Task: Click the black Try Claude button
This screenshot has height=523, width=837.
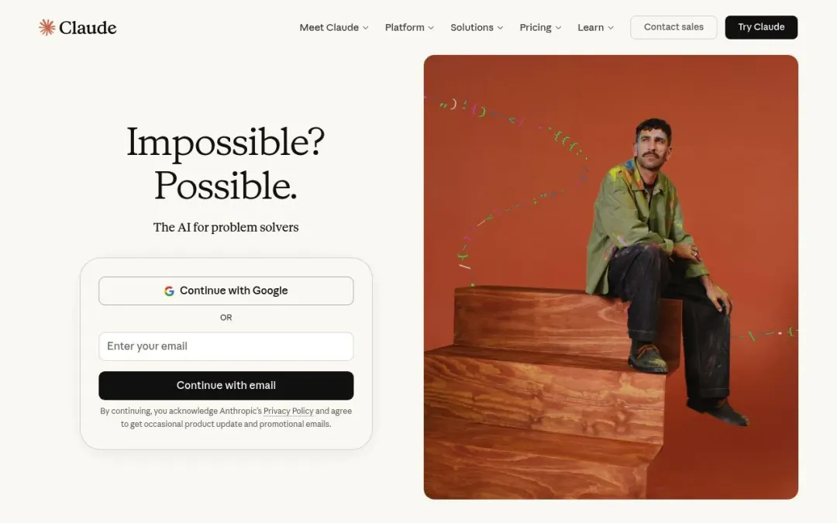Action: [x=761, y=27]
